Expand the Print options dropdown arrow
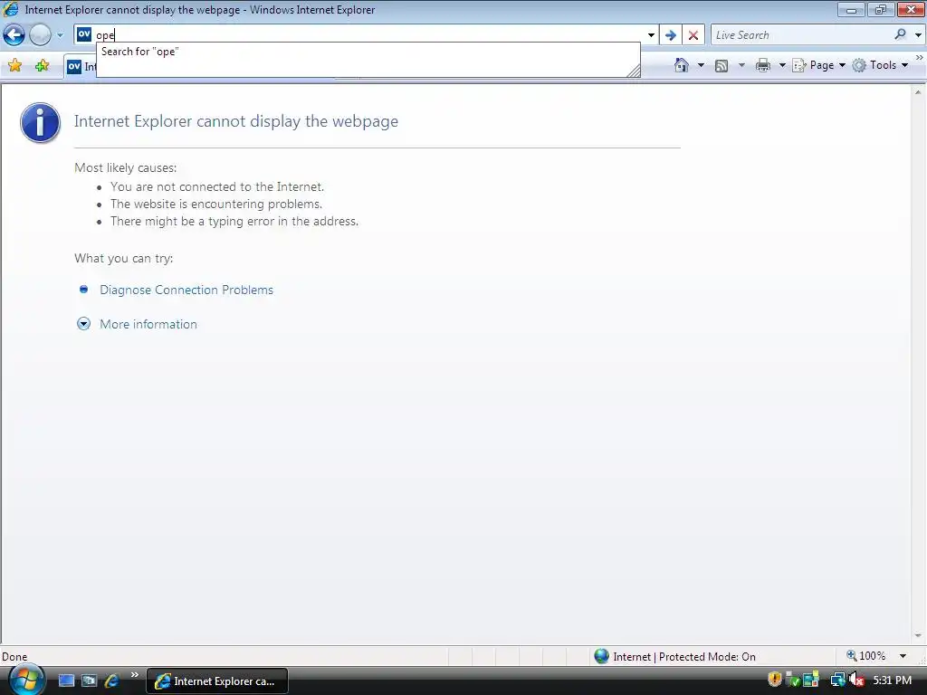This screenshot has width=927, height=695. pos(782,65)
